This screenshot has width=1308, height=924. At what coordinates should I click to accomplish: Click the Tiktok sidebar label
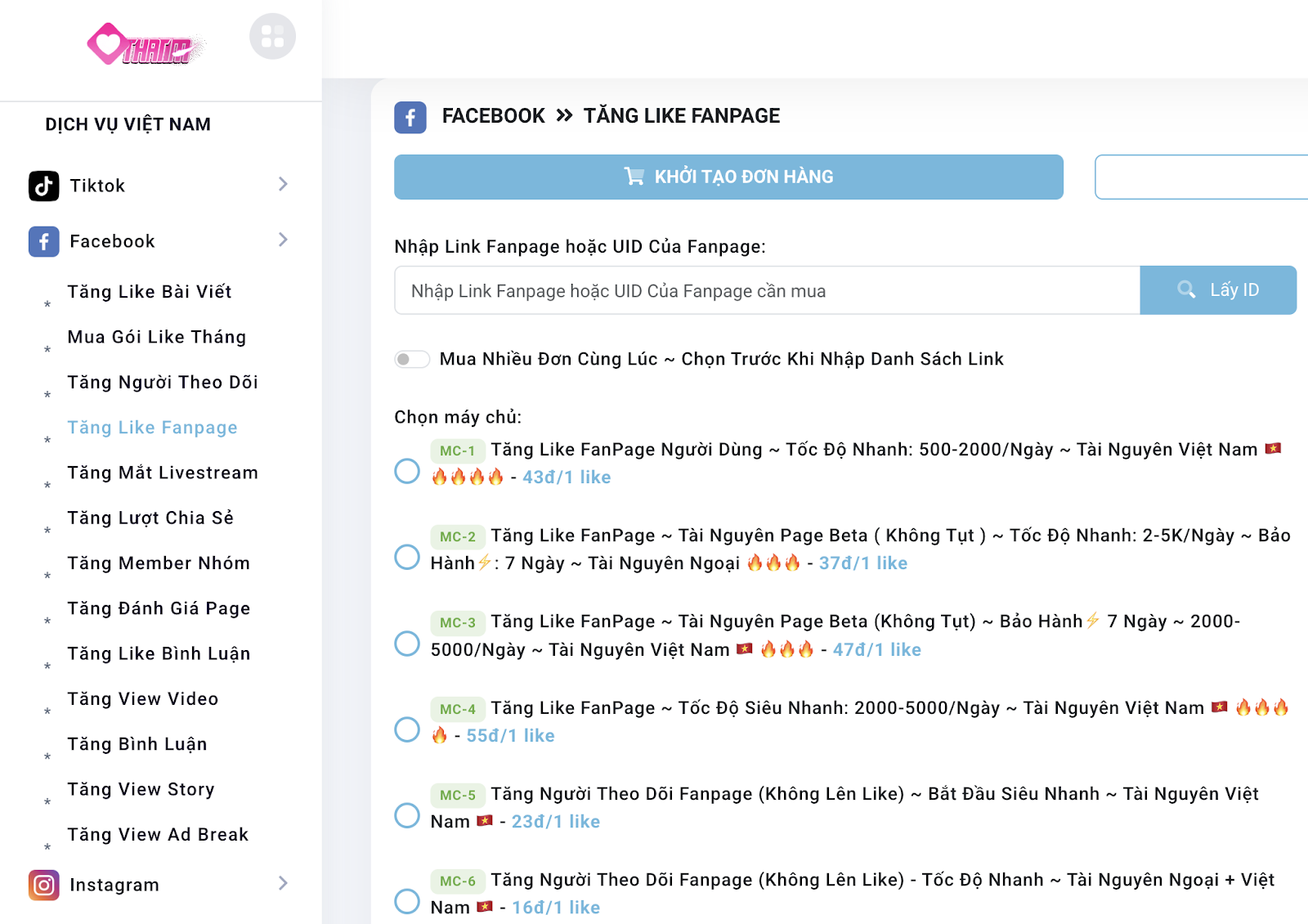click(97, 186)
